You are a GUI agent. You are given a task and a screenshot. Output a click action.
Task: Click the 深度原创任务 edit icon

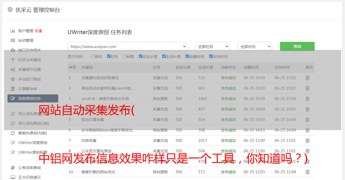pos(13,98)
